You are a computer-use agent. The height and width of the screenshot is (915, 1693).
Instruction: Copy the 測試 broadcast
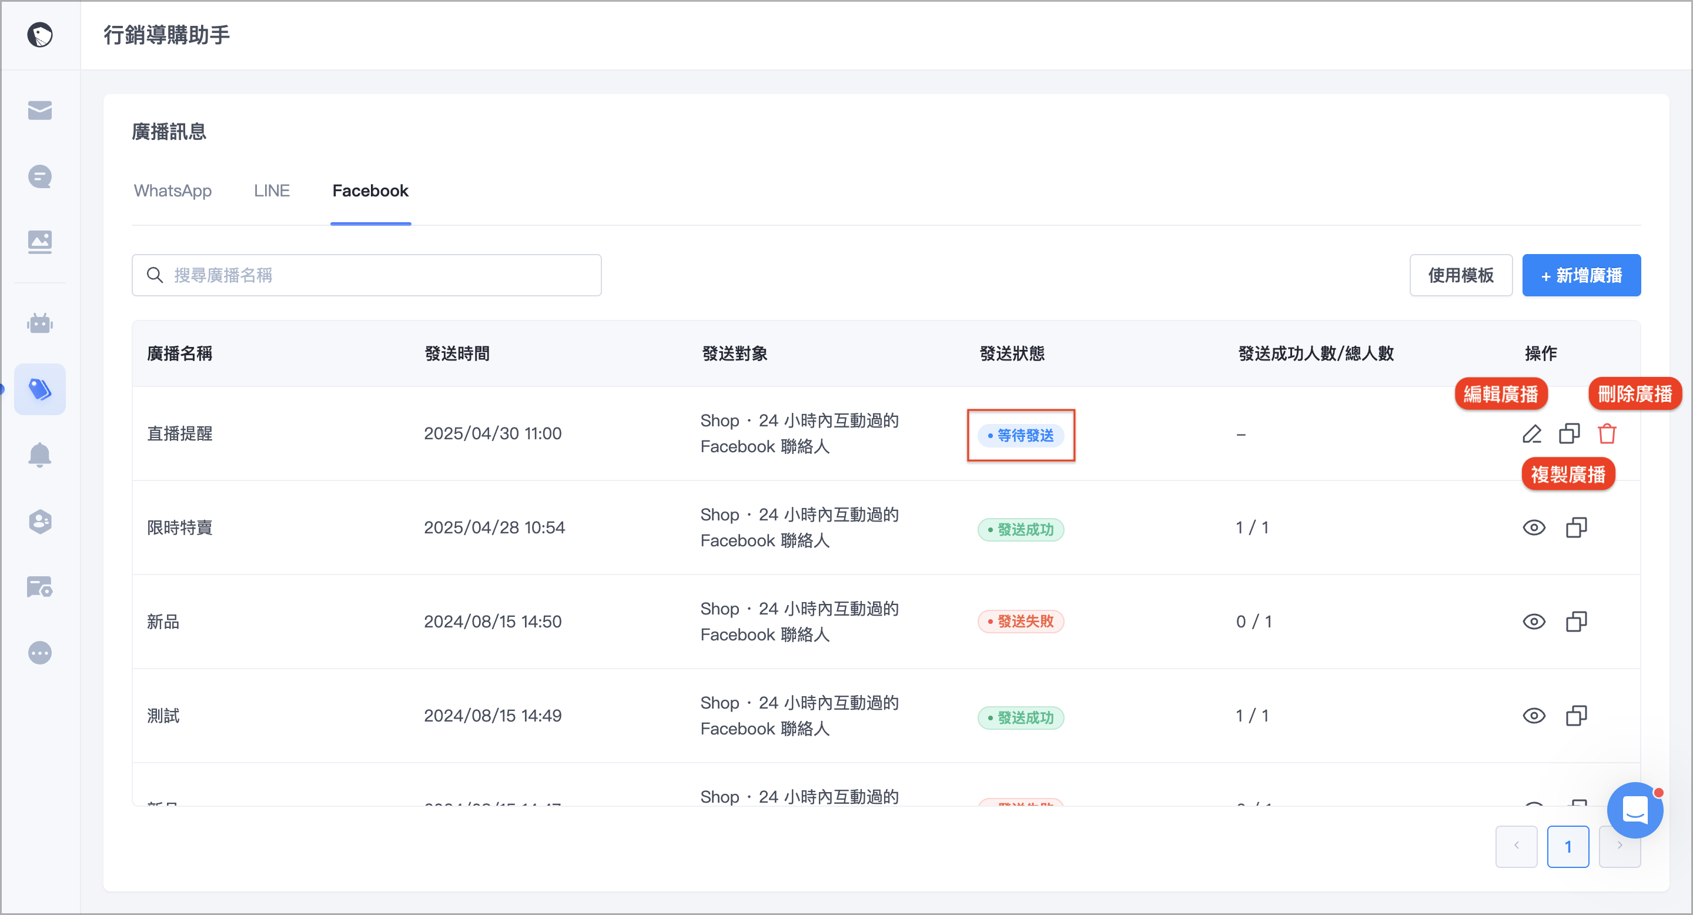pyautogui.click(x=1577, y=716)
